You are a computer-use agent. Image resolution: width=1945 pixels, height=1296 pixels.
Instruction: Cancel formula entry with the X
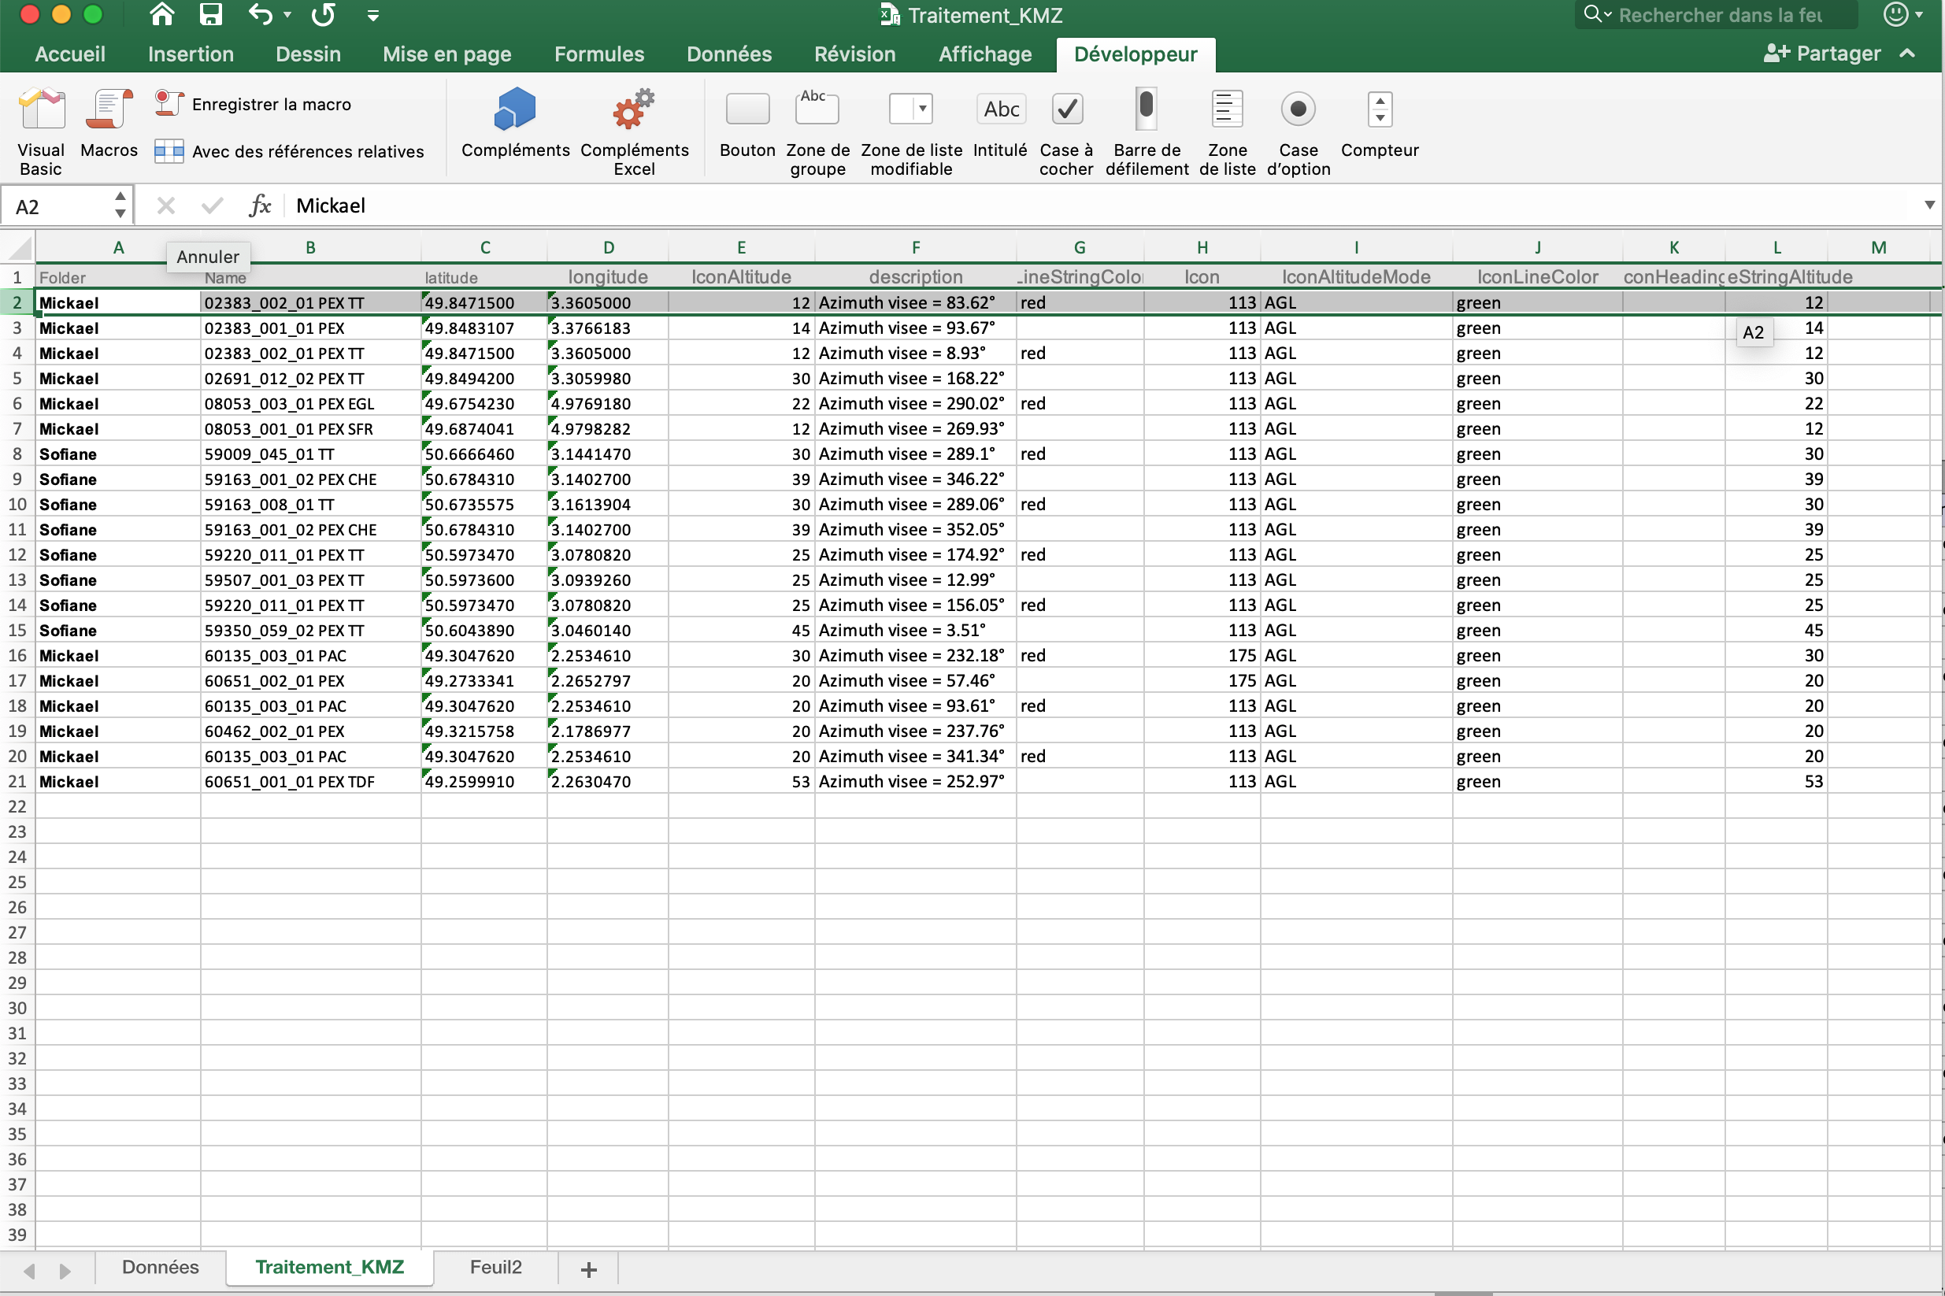[x=166, y=206]
